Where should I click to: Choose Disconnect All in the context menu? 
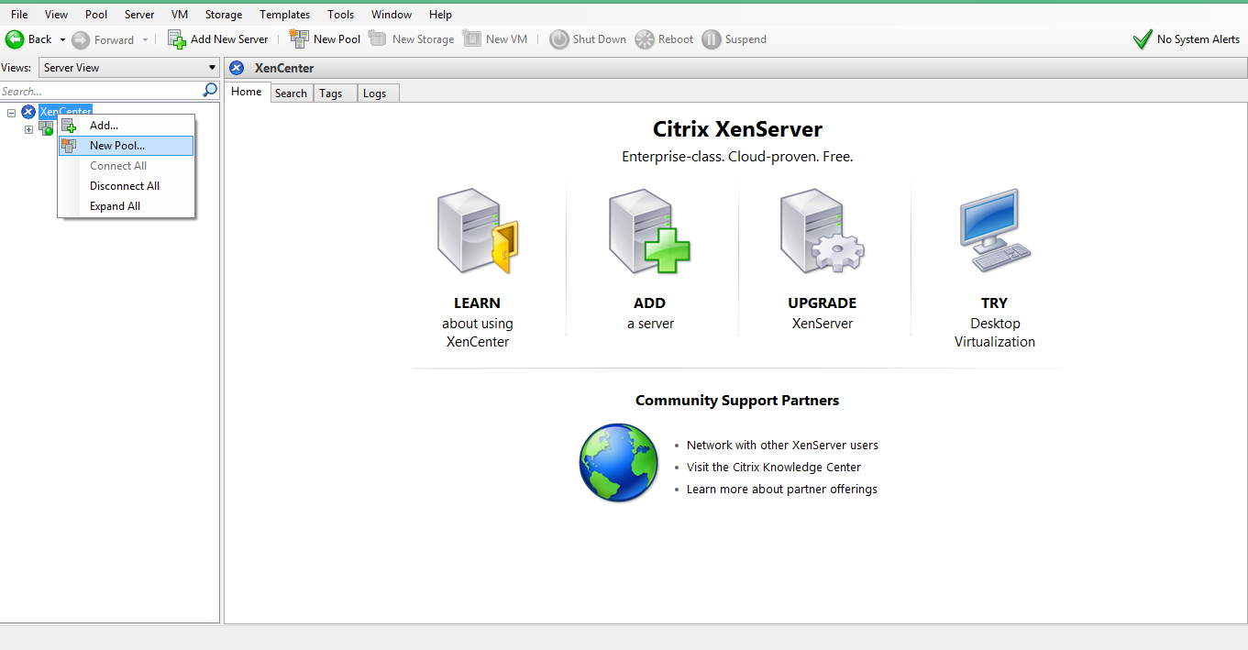tap(127, 186)
